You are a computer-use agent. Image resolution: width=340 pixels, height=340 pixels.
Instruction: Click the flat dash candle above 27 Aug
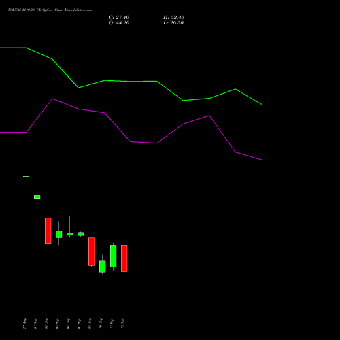pos(27,177)
